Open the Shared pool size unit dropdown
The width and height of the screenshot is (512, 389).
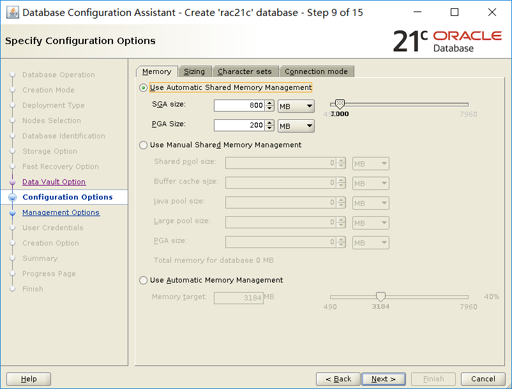[371, 164]
